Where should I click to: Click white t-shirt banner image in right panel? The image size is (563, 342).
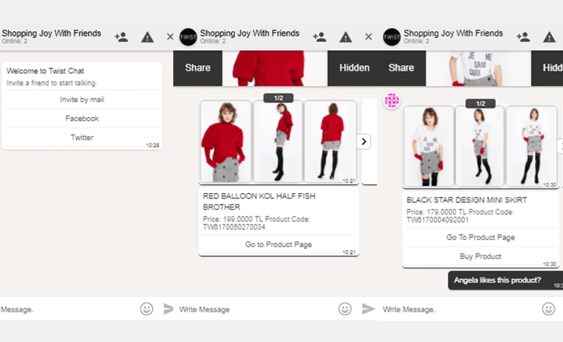pos(478,68)
